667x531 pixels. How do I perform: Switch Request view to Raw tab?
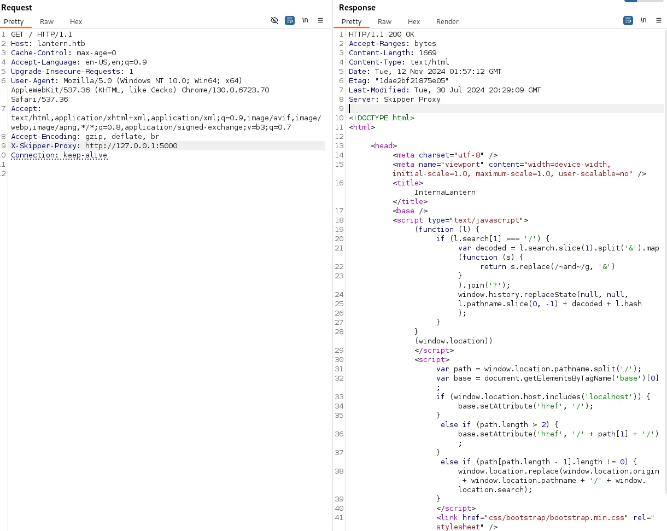[47, 21]
